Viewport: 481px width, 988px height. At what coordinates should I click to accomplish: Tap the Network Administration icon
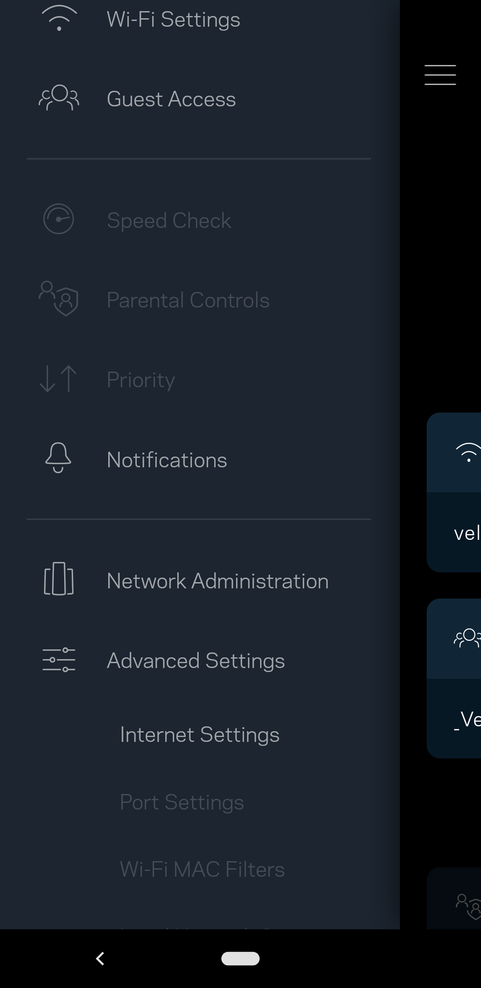[x=59, y=579]
